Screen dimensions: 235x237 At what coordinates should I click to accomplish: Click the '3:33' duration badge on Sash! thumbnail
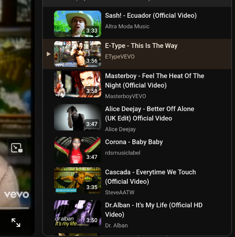pos(92,31)
